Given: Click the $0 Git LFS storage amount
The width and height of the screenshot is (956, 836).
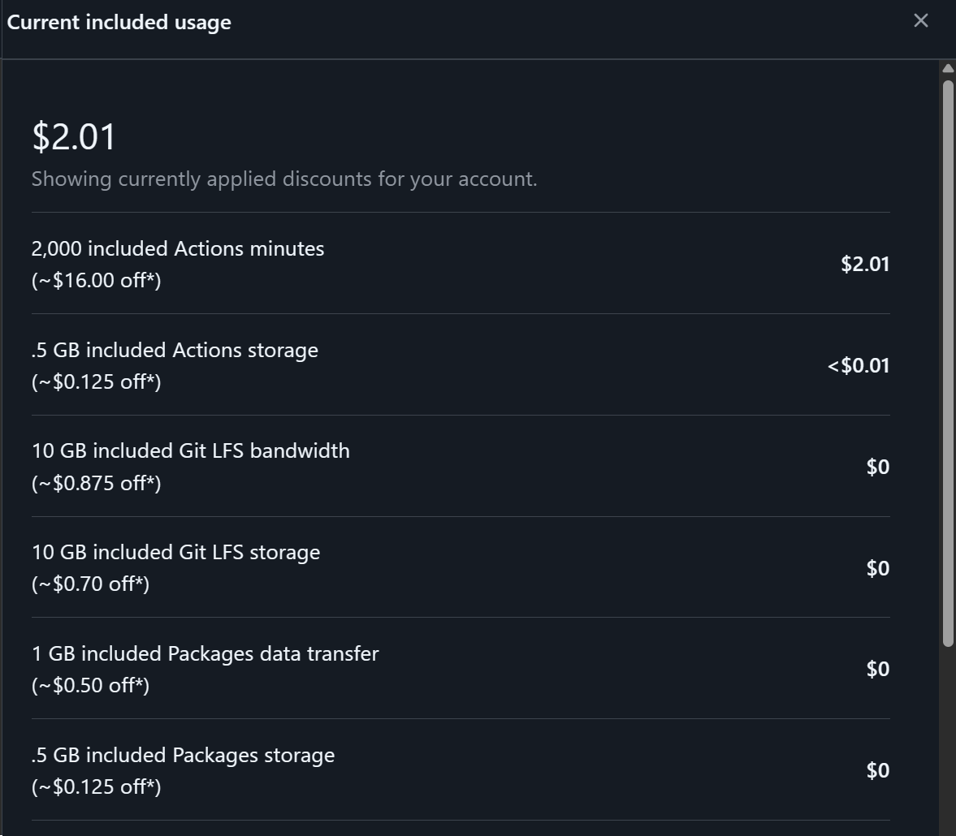Looking at the screenshot, I should pyautogui.click(x=878, y=568).
